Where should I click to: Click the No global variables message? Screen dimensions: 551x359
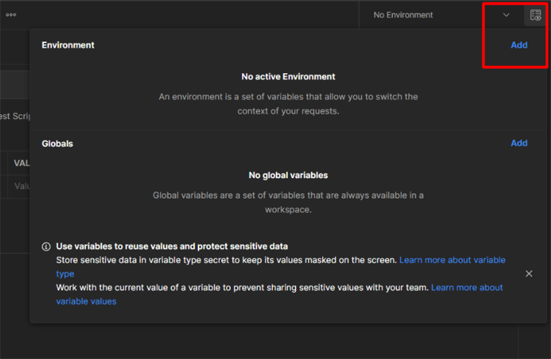(288, 175)
